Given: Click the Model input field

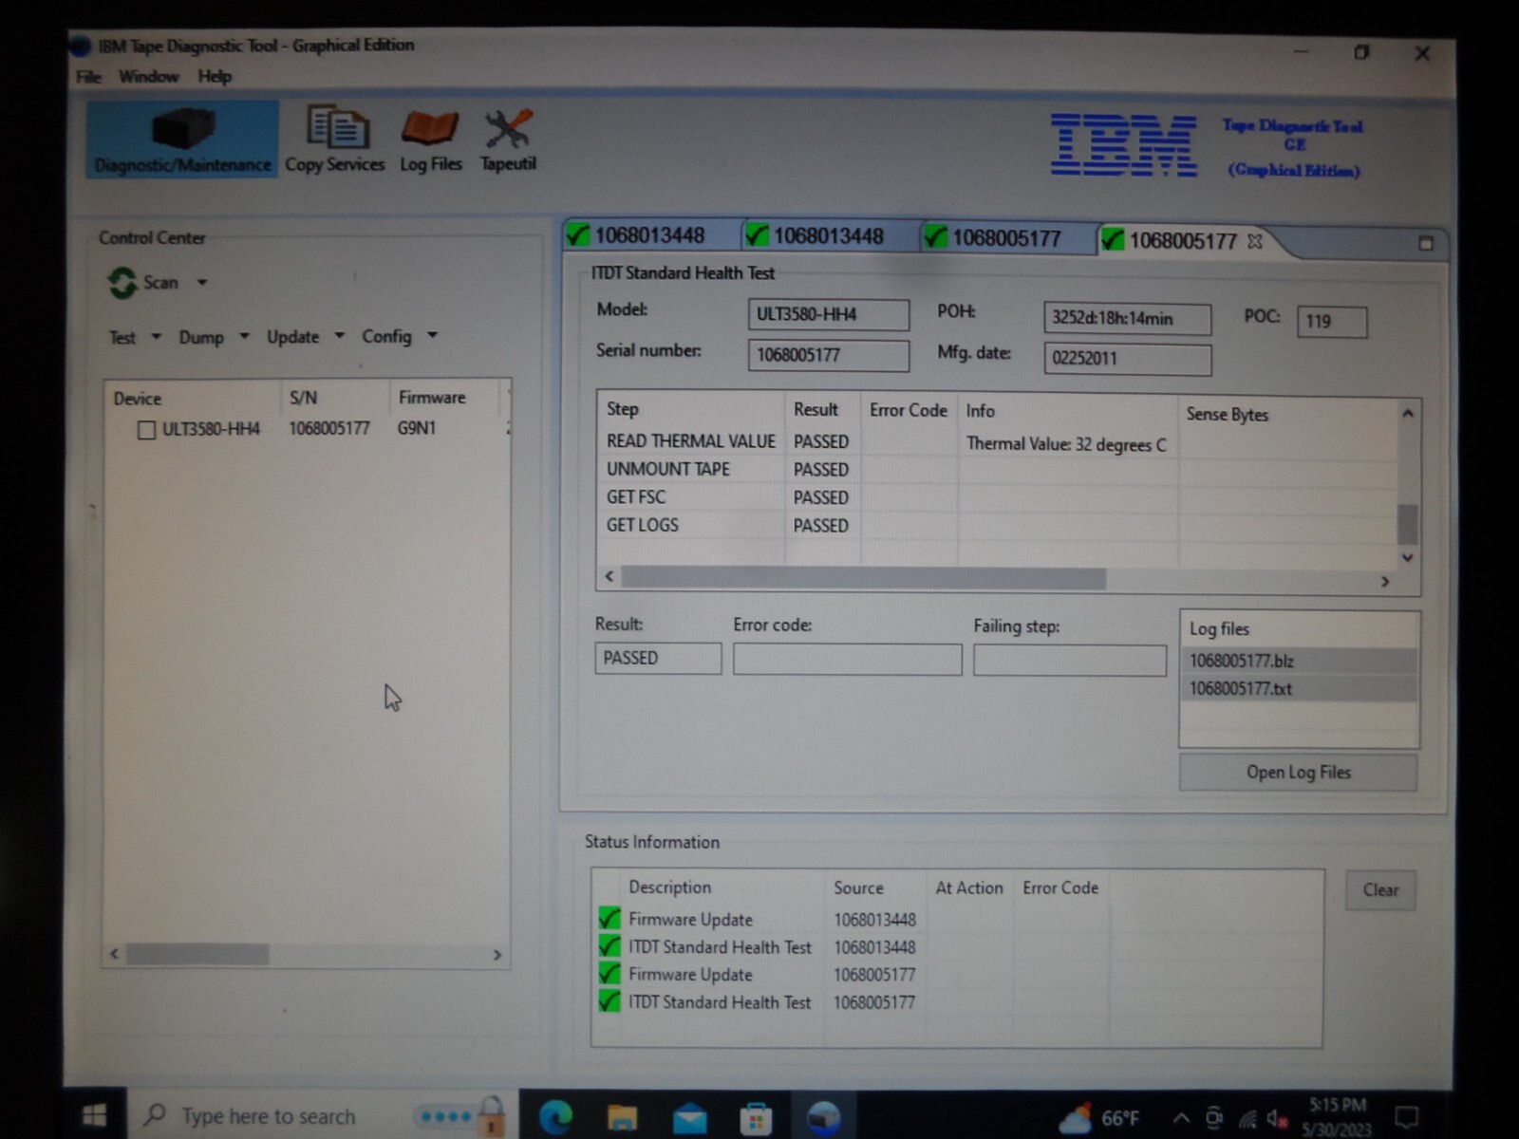Looking at the screenshot, I should 828,314.
